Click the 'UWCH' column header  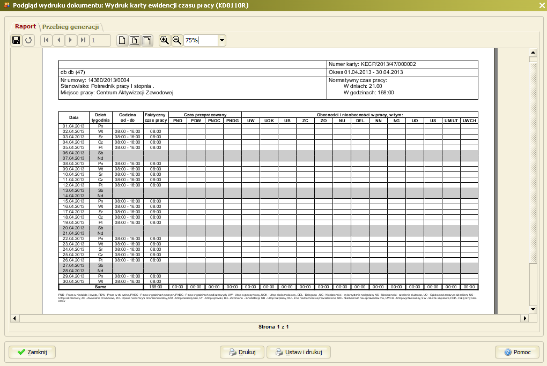469,121
